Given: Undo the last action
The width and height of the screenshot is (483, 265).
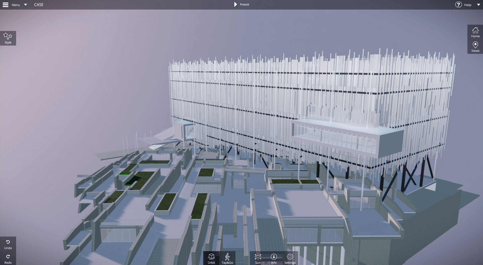Looking at the screenshot, I should click(x=8, y=244).
